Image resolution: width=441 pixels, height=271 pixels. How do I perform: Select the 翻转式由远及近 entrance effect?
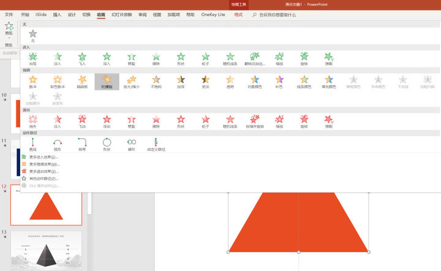(255, 59)
